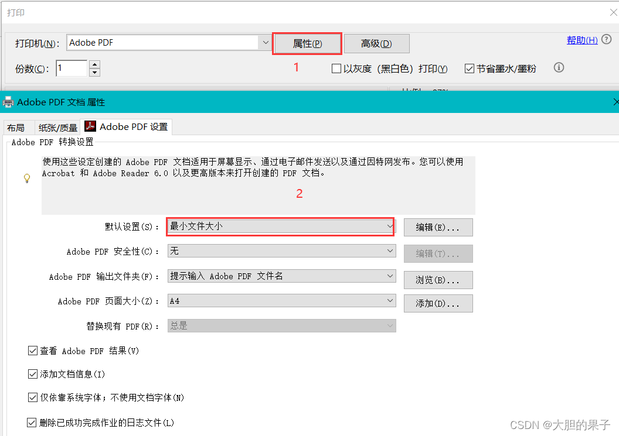
Task: Toggle 查看 Adobe PDF 结果 checkbox
Action: click(x=33, y=351)
